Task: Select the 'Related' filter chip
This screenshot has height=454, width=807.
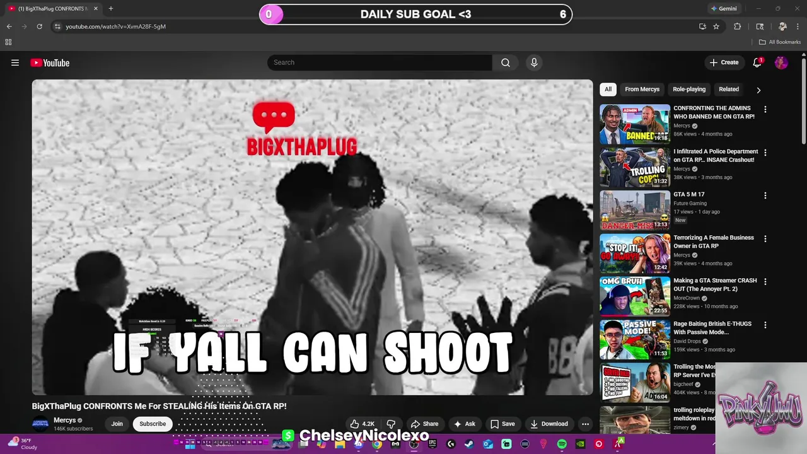Action: [729, 89]
